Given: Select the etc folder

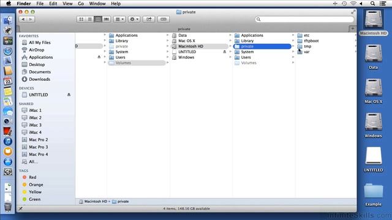Looking at the screenshot, I should coord(306,35).
